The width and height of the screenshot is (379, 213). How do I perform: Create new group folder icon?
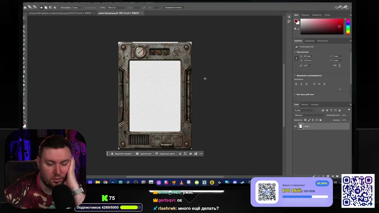[337, 176]
